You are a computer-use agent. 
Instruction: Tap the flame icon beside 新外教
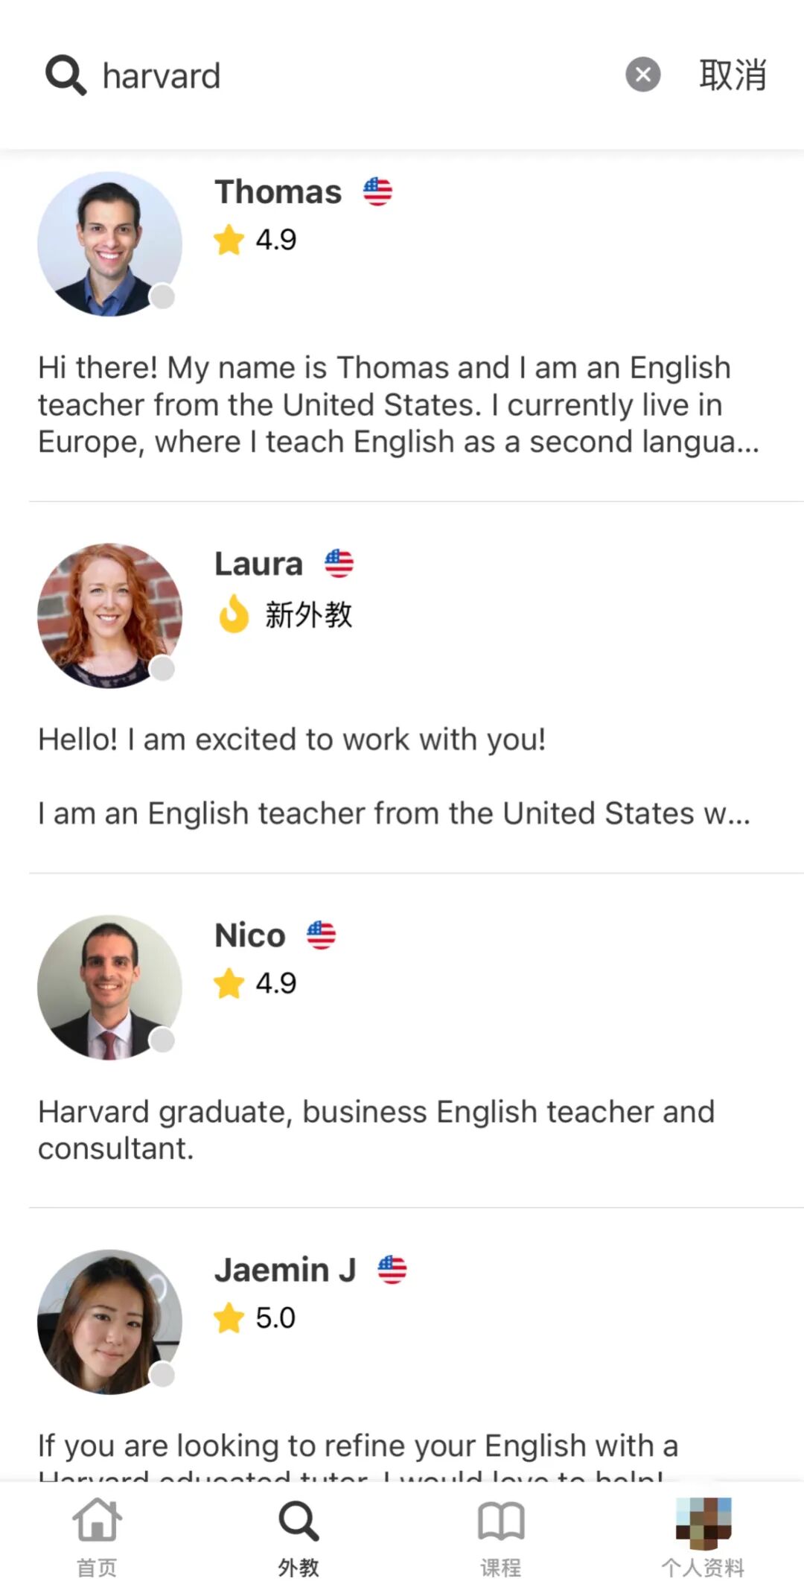234,614
